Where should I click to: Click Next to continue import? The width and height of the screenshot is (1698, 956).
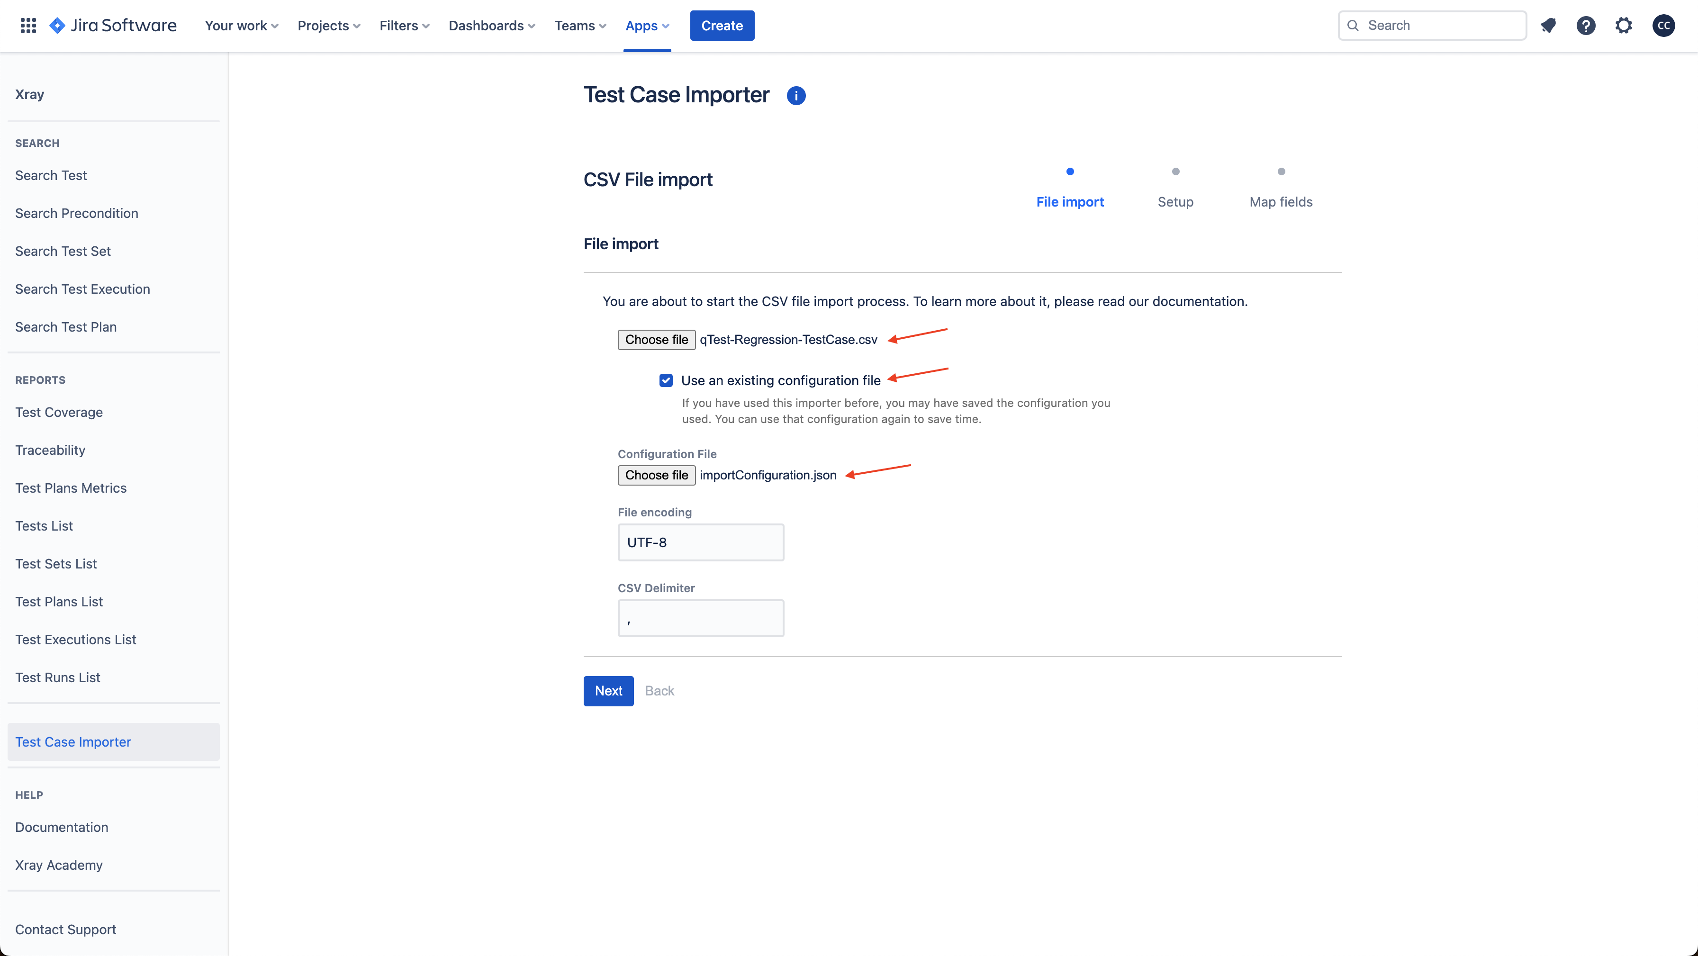(x=608, y=691)
